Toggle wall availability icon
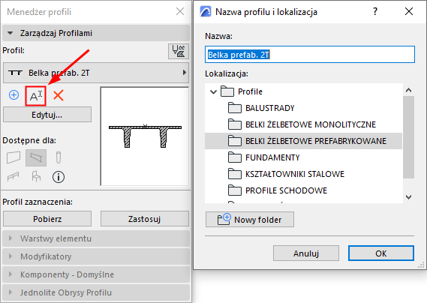Screen dimensions: 427x303 [x=14, y=157]
